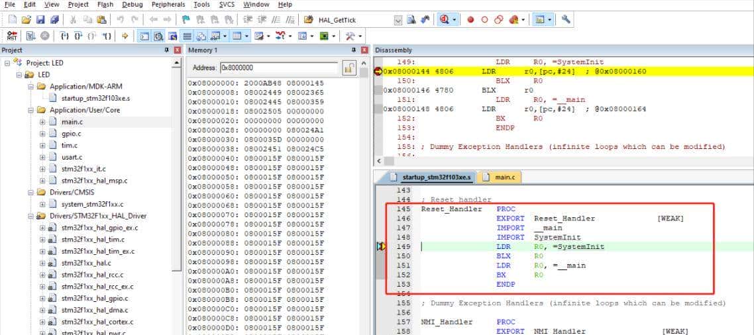Click the Step Over debug icon
Screen dimensions: 754x335
point(78,36)
